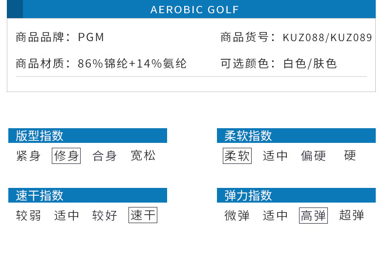Screen dimensions: 386x275
Task: Click the AEROBIC GOLF header title
Action: 194,10
